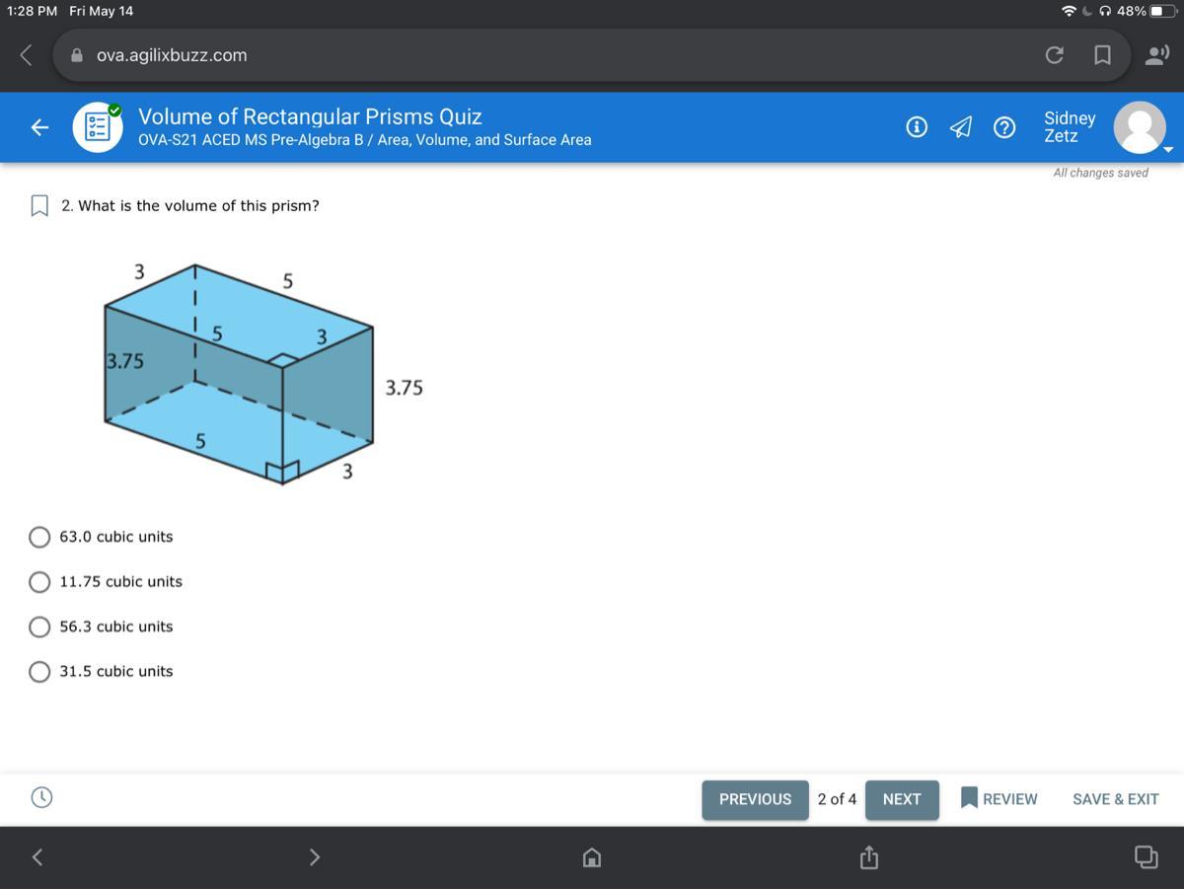Open the info circle icon
This screenshot has width=1184, height=889.
point(917,126)
